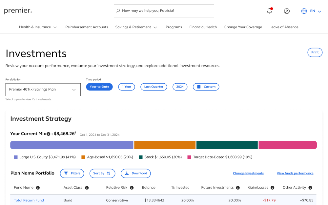Expand the Health & Insurance menu
The width and height of the screenshot is (328, 205).
[38, 27]
